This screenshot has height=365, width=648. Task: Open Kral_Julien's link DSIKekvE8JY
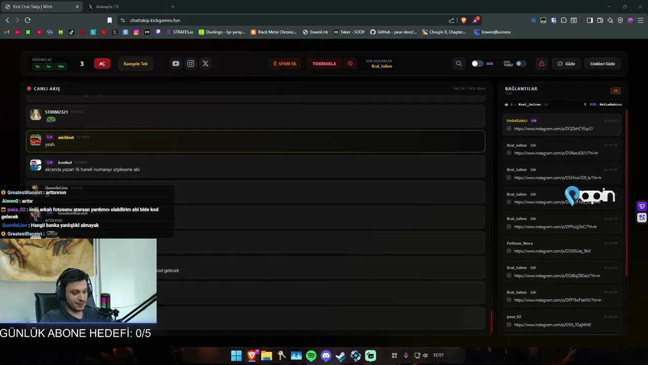[x=556, y=153]
